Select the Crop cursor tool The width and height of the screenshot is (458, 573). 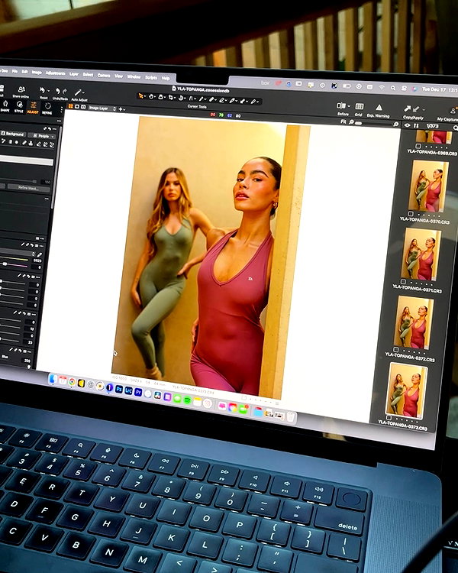(170, 97)
